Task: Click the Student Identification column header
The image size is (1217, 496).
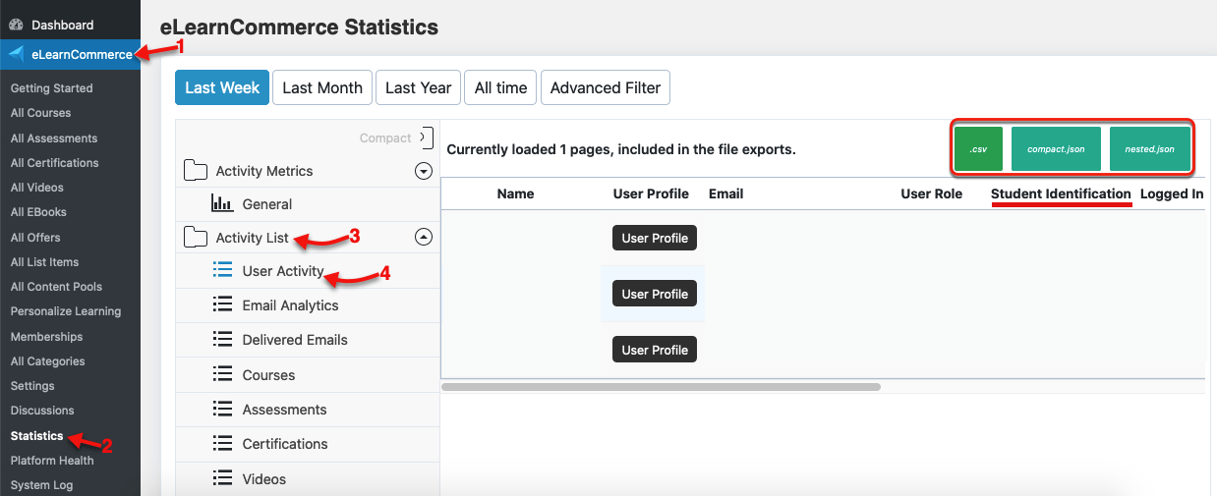Action: click(1061, 193)
